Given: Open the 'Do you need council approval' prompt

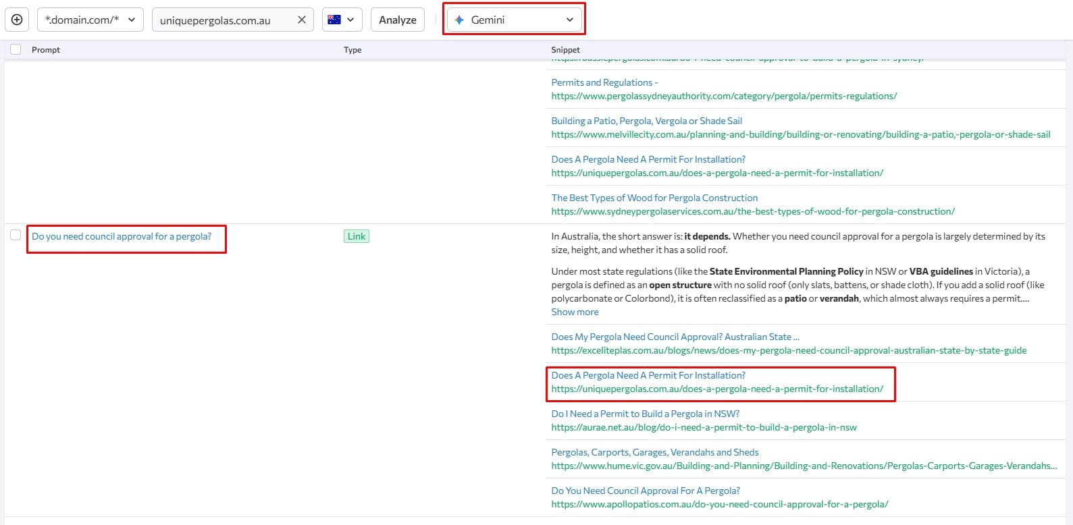Looking at the screenshot, I should [x=122, y=236].
